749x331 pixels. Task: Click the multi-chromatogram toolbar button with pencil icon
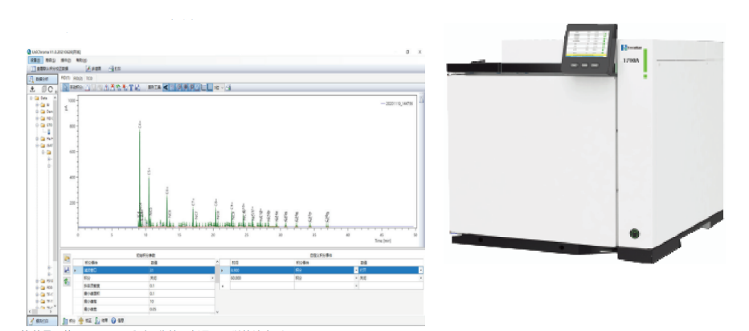pyautogui.click(x=93, y=69)
